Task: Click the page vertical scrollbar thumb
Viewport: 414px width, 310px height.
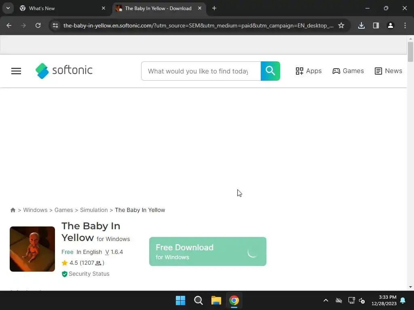Action: point(410,52)
